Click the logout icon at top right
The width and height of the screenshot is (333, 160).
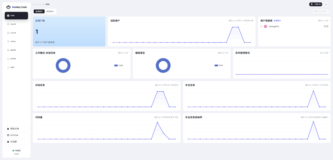pos(326,4)
